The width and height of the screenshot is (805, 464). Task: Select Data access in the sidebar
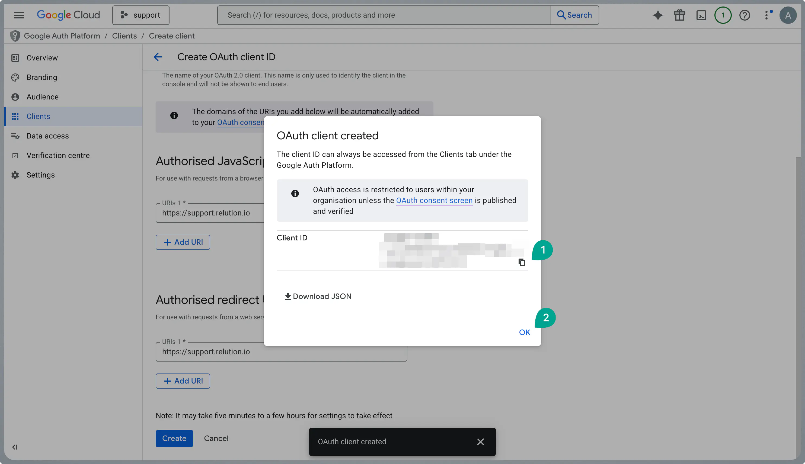[47, 136]
